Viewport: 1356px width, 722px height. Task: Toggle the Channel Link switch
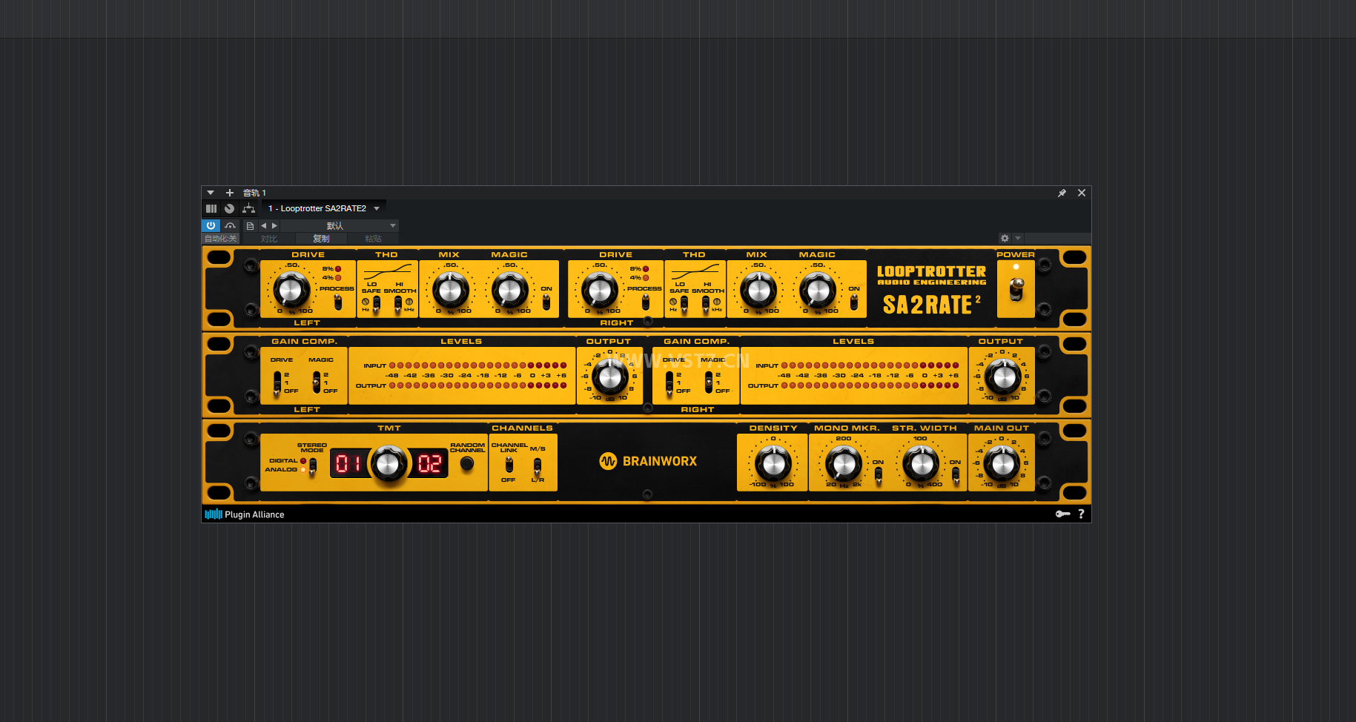(x=509, y=465)
